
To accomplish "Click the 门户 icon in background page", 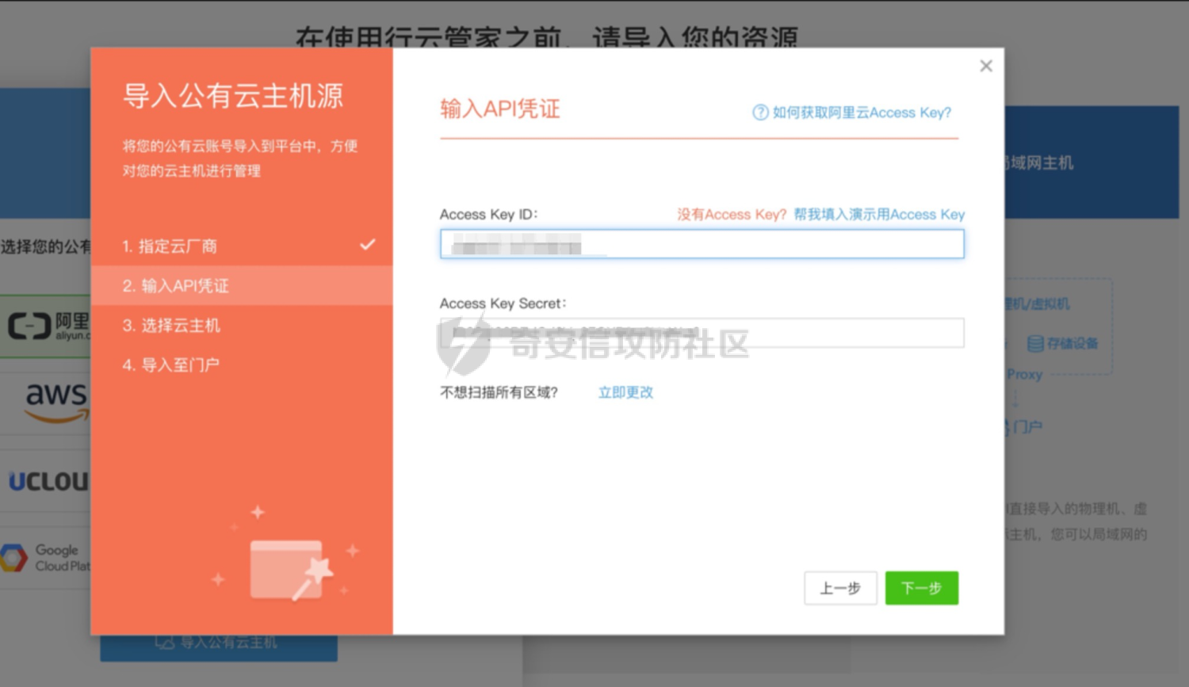I will [1008, 427].
